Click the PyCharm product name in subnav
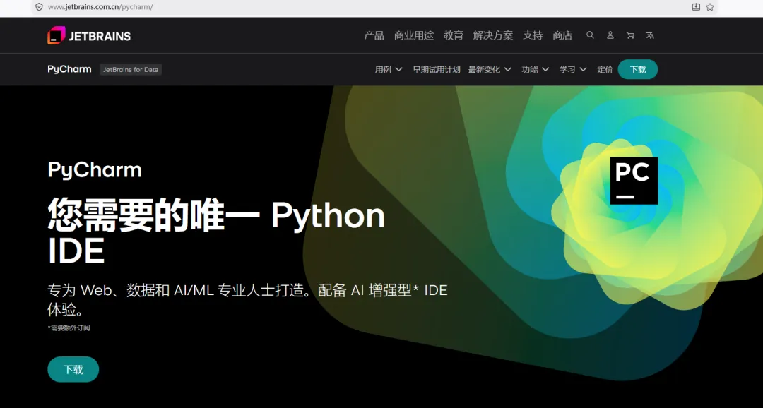The image size is (763, 408). click(69, 69)
